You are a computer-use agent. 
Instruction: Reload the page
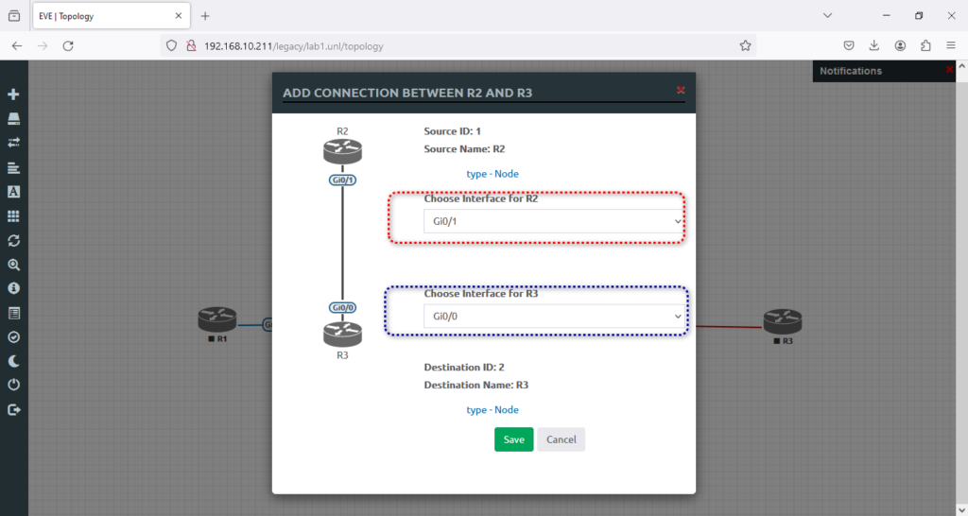pos(68,45)
